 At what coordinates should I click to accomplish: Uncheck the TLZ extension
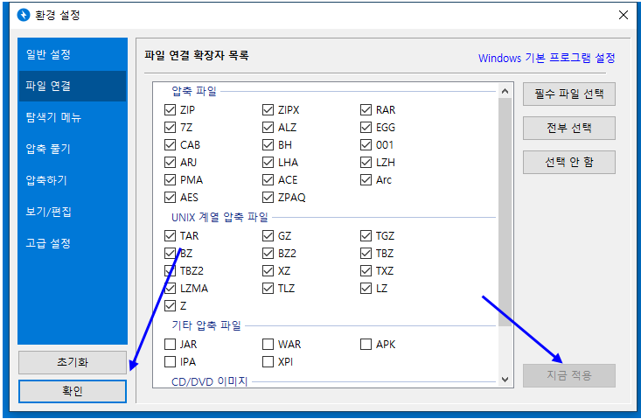point(268,289)
